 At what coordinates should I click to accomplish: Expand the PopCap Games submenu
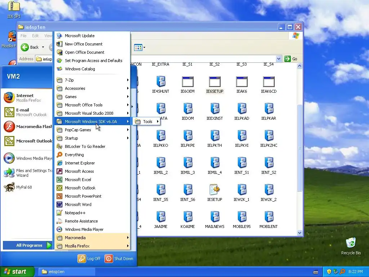coord(92,130)
